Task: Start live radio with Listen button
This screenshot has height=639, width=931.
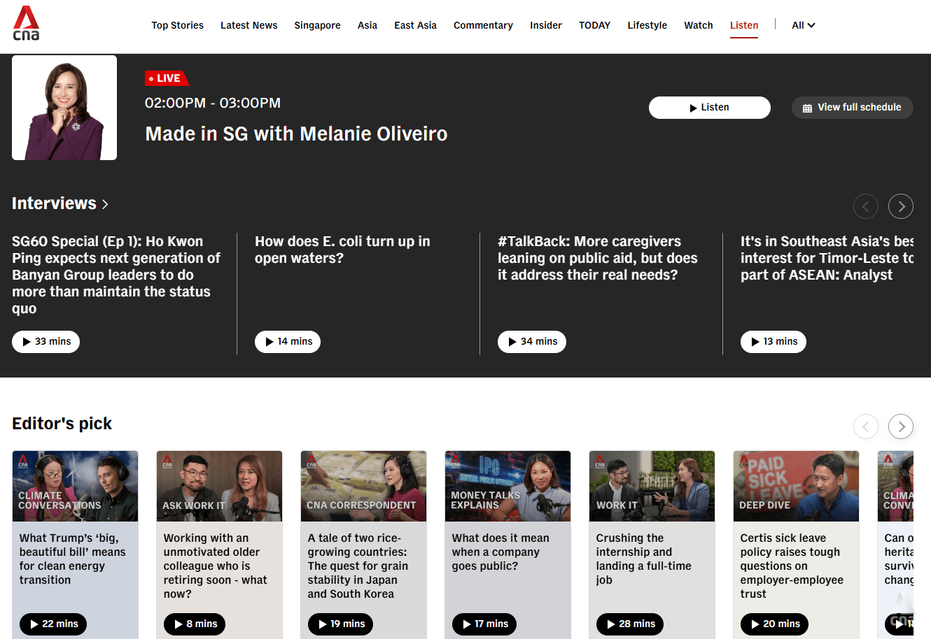Action: (710, 108)
